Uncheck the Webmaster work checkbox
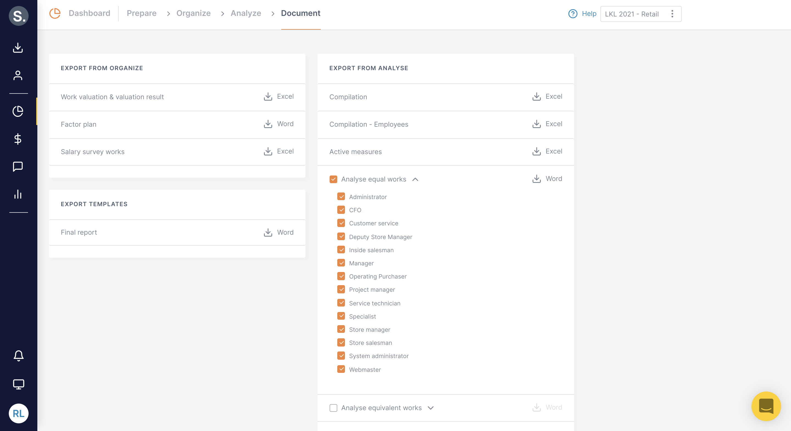This screenshot has width=791, height=431. [341, 369]
